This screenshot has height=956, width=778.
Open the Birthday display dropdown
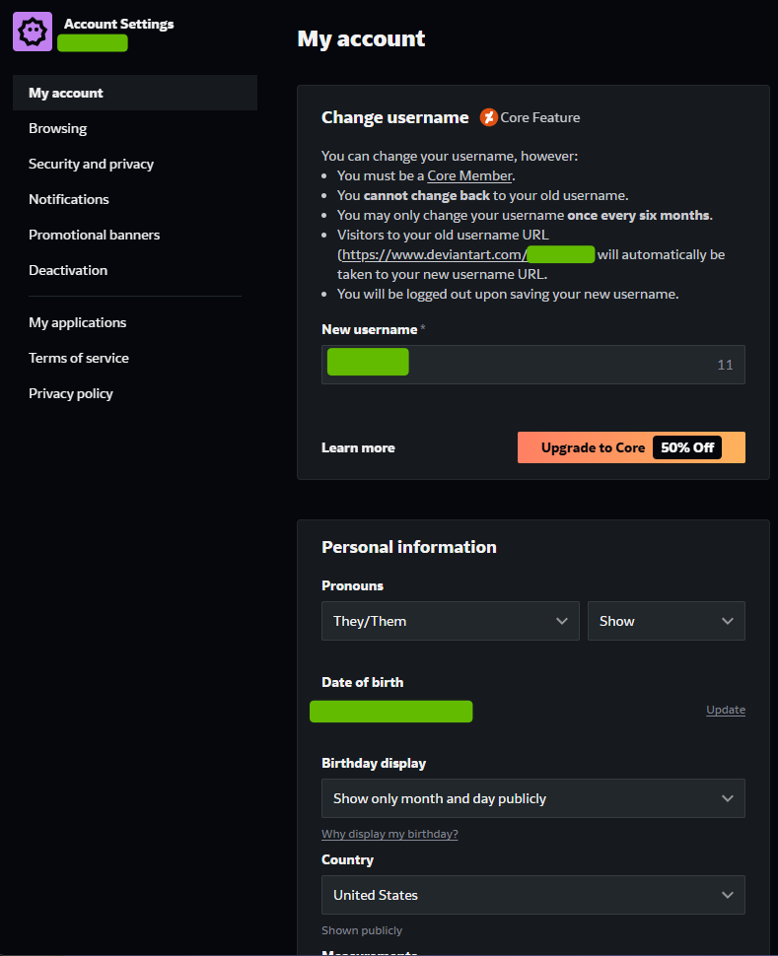coord(532,798)
